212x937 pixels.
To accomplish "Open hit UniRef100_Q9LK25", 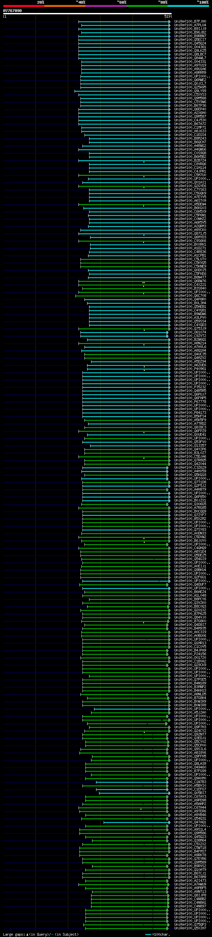I will [190, 51].
